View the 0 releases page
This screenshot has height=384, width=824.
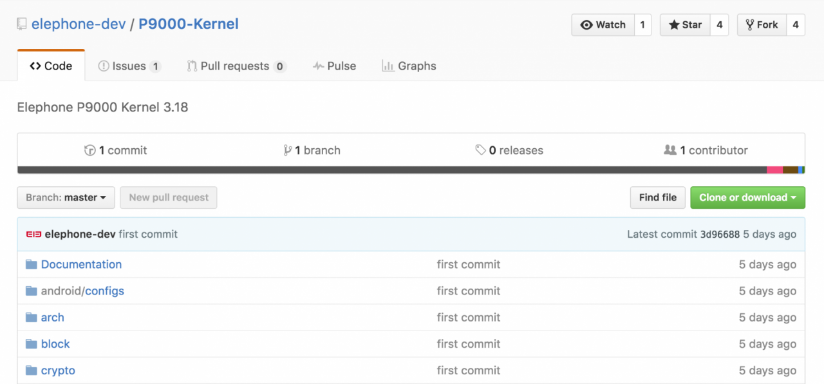509,150
